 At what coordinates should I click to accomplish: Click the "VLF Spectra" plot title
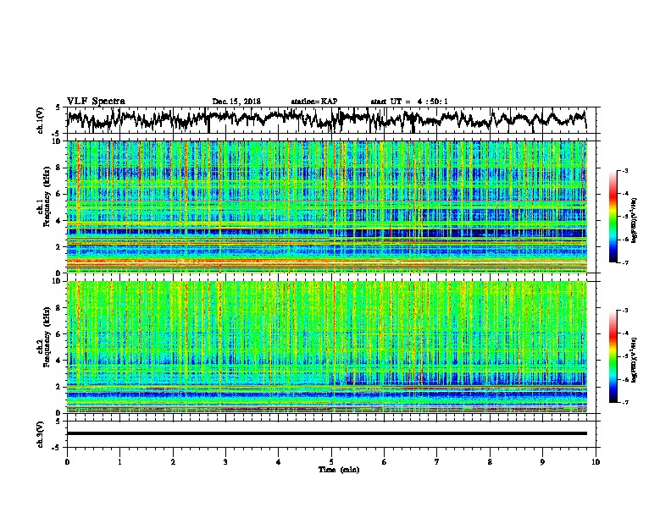click(x=96, y=102)
